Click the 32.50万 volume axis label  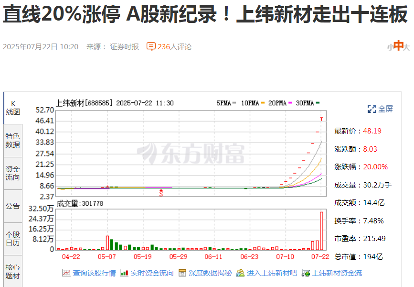click(x=41, y=209)
